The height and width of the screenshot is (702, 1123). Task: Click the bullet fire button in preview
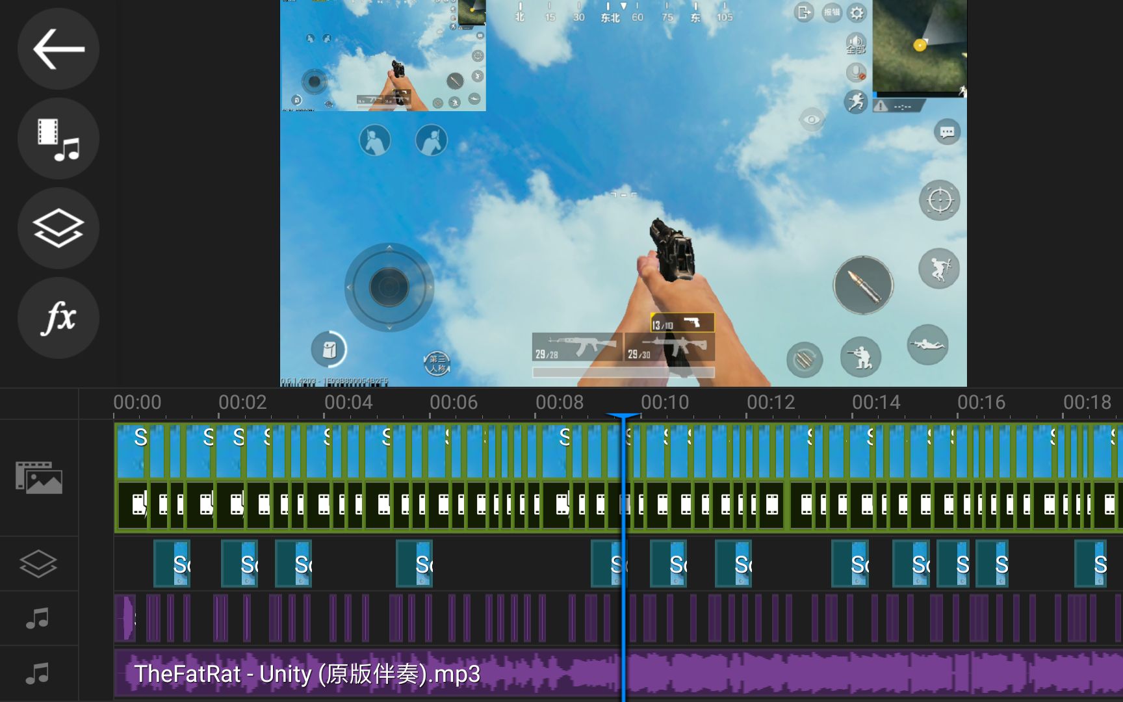point(863,285)
